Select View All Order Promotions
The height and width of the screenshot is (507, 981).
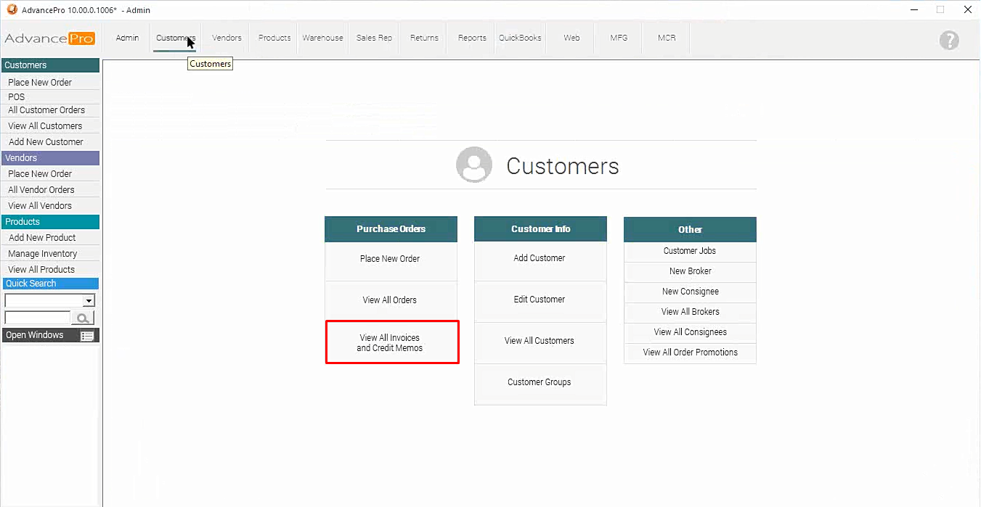[690, 353]
